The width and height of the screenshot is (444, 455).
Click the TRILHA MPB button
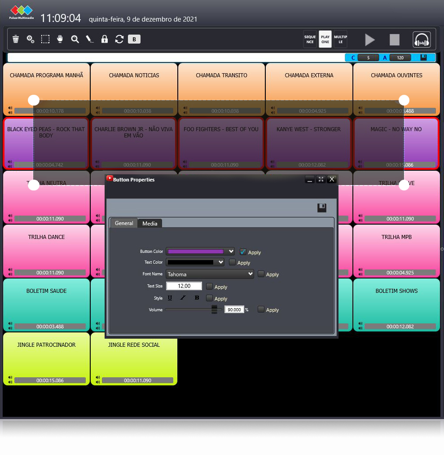point(396,251)
